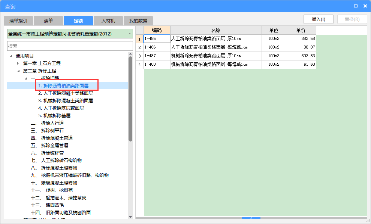The width and height of the screenshot is (371, 224).
Task: Focus the 搜索 search field
Action: click(x=70, y=46)
